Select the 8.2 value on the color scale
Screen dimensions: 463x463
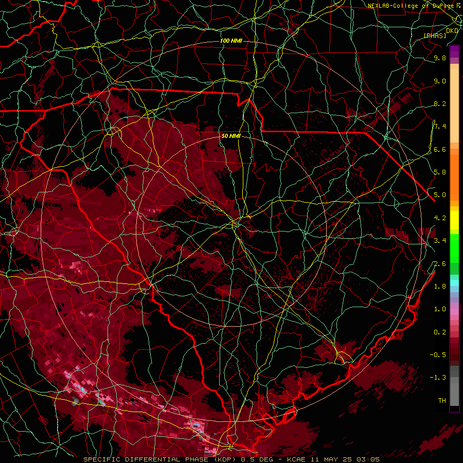(x=440, y=103)
